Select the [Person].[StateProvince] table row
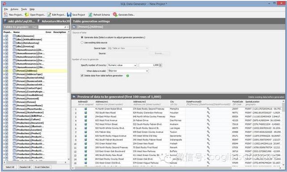Image resolution: width=287 pixels, height=172 pixels. click(x=35, y=112)
